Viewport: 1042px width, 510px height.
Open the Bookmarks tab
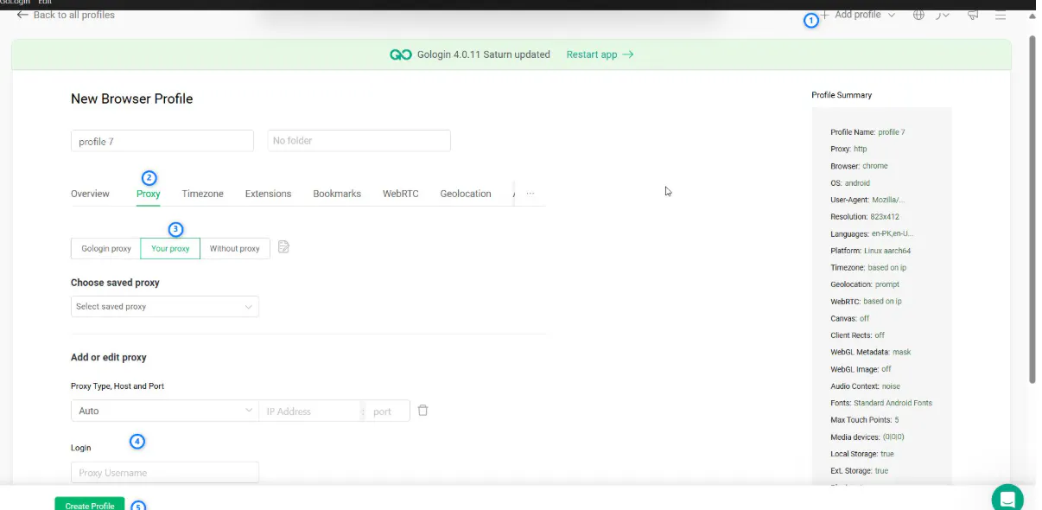(337, 194)
